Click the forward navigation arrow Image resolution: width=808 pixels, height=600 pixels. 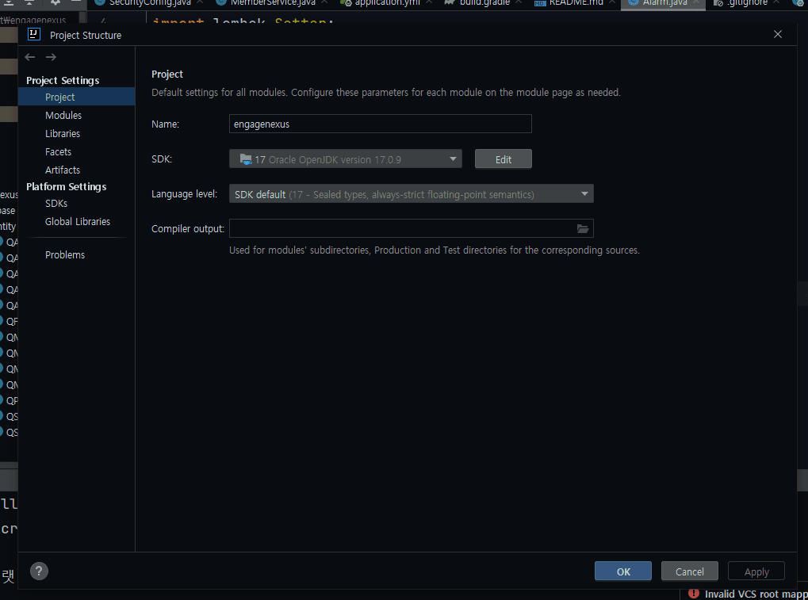point(51,57)
